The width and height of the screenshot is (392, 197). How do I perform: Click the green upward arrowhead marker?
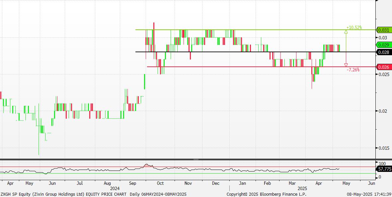click(x=346, y=32)
